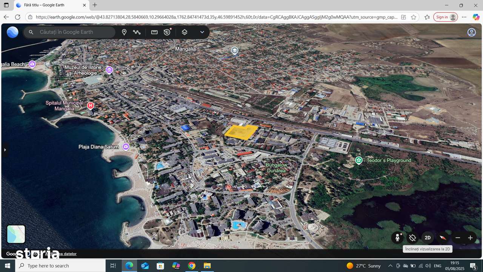
Task: Open historical imagery clock tool
Action: [167, 32]
